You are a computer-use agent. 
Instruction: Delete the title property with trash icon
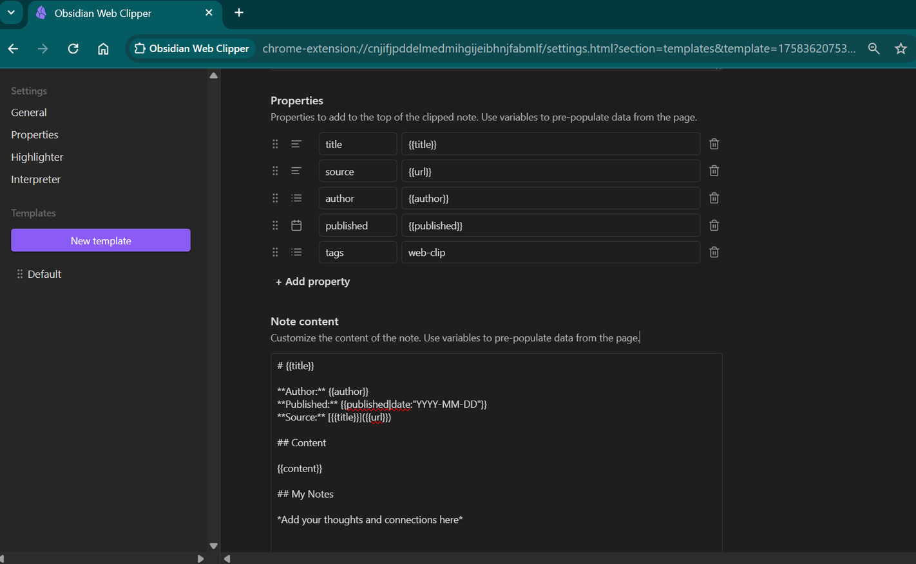pyautogui.click(x=714, y=144)
